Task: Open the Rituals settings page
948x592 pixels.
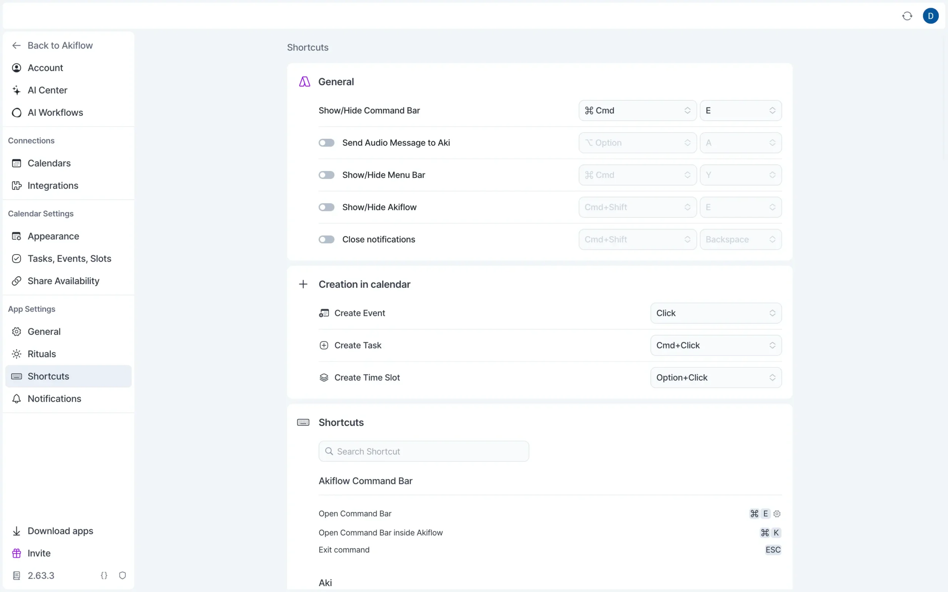Action: point(42,354)
